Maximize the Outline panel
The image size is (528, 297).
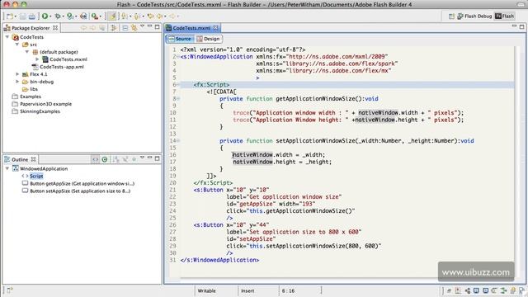158,158
